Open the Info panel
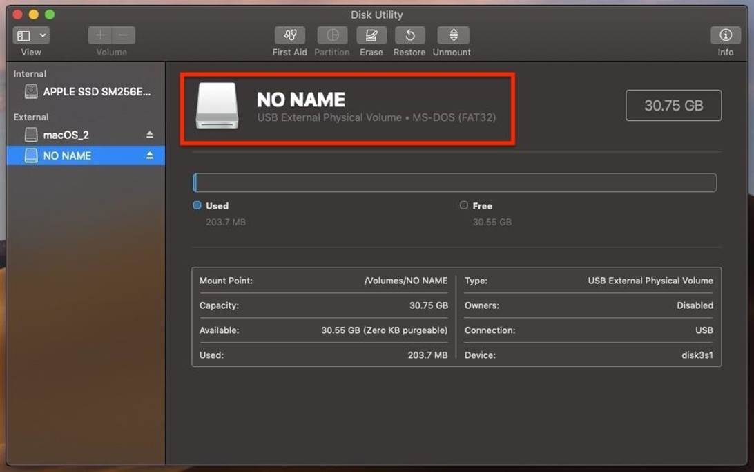Image resolution: width=754 pixels, height=472 pixels. click(x=726, y=35)
